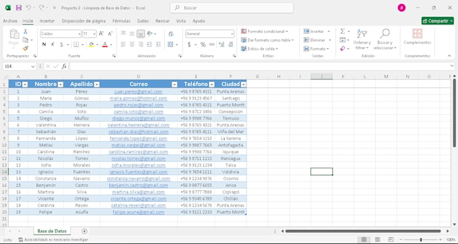458x244 pixels.
Task: Open the Calibri font name box
Action: (61, 34)
